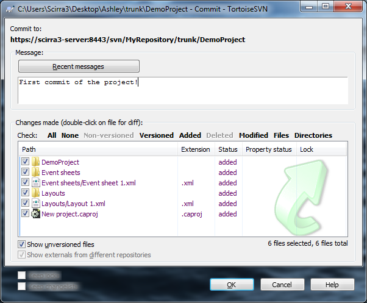Maximize the TortoiseSVN commit window
This screenshot has width=367, height=303.
[326, 7]
